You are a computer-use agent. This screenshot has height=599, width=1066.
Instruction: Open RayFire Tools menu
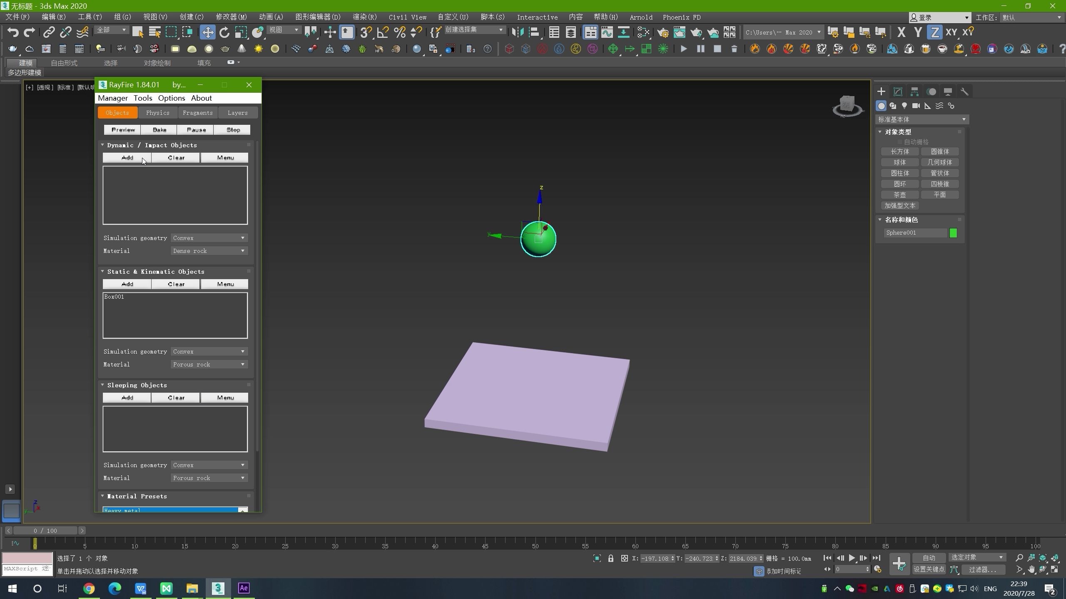(143, 98)
